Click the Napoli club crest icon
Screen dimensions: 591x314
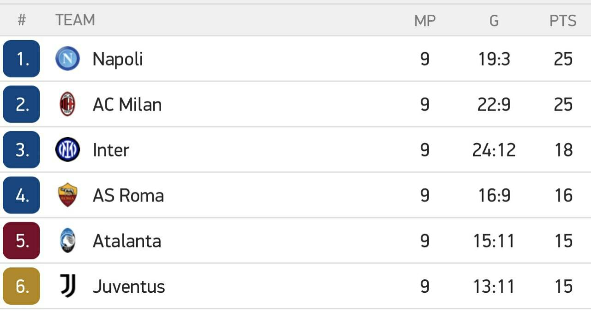pyautogui.click(x=67, y=59)
